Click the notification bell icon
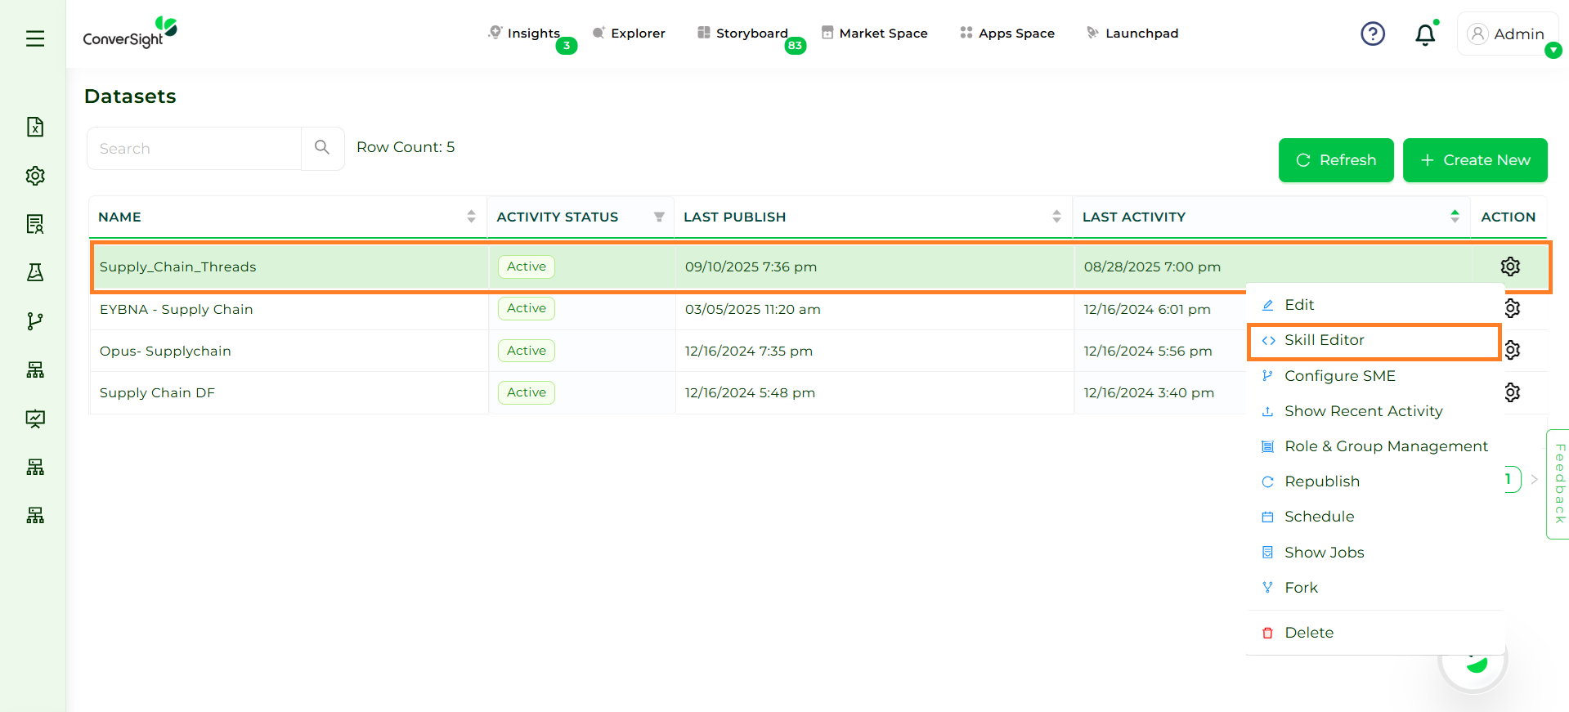 pos(1425,34)
